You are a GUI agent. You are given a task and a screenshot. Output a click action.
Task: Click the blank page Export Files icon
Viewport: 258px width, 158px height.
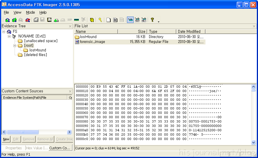[x=109, y=20]
